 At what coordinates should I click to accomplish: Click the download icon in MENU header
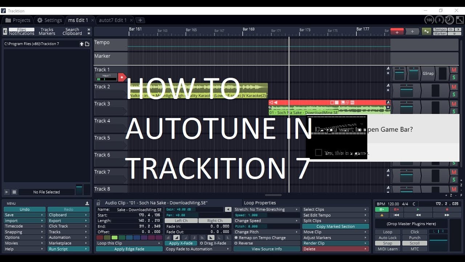pyautogui.click(x=87, y=203)
